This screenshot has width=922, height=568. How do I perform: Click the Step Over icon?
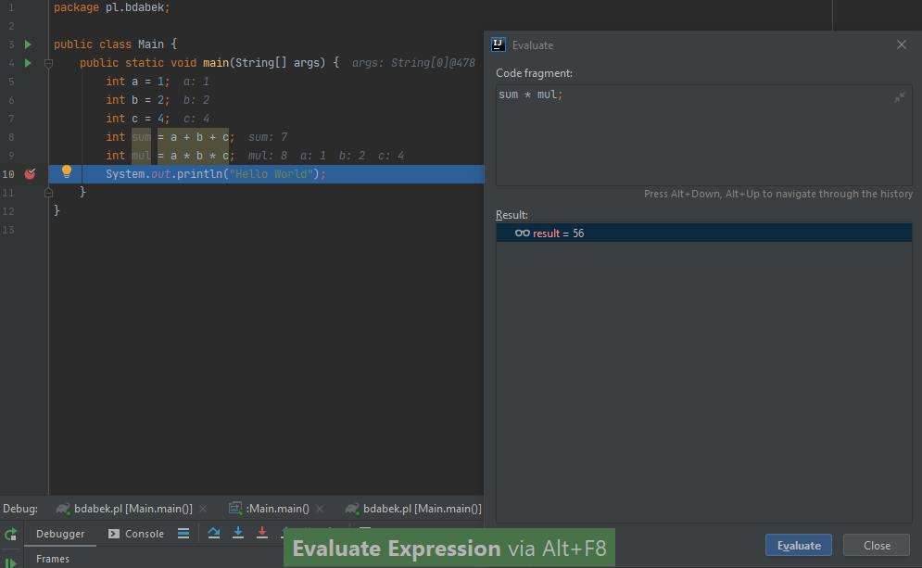pos(214,533)
